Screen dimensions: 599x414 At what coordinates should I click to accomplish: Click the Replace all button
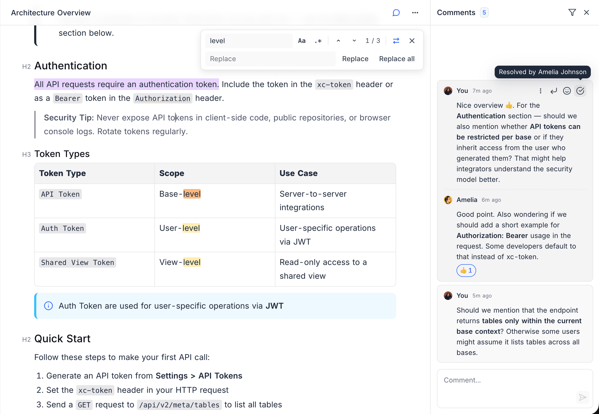[x=397, y=59]
